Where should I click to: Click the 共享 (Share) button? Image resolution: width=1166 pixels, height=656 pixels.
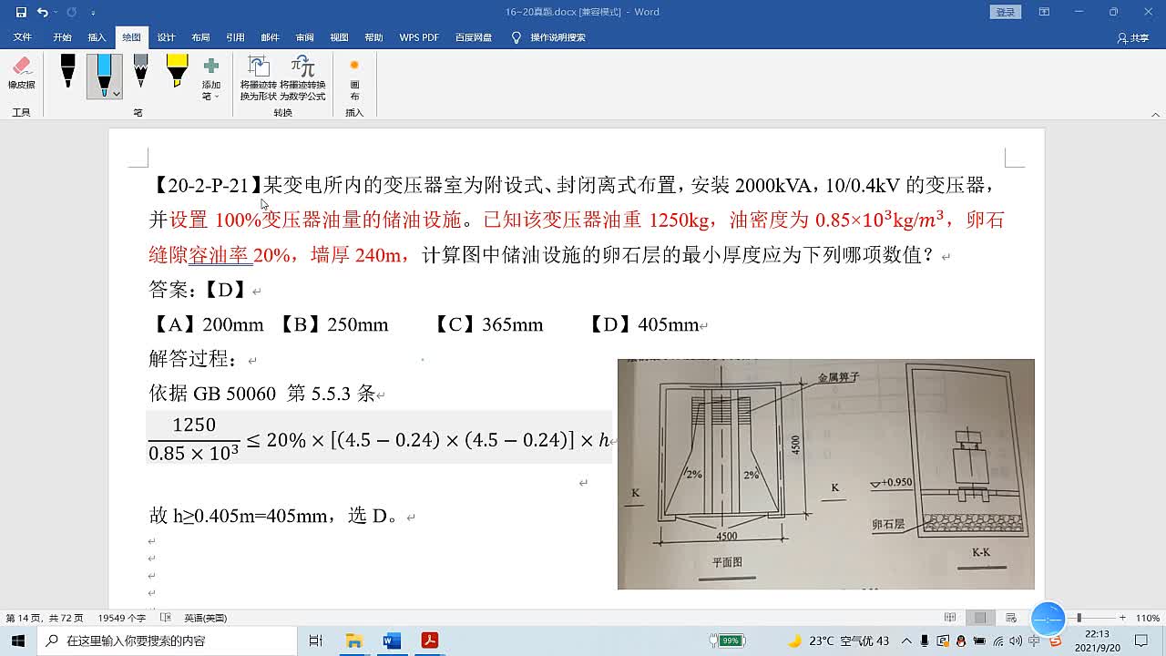coord(1133,38)
